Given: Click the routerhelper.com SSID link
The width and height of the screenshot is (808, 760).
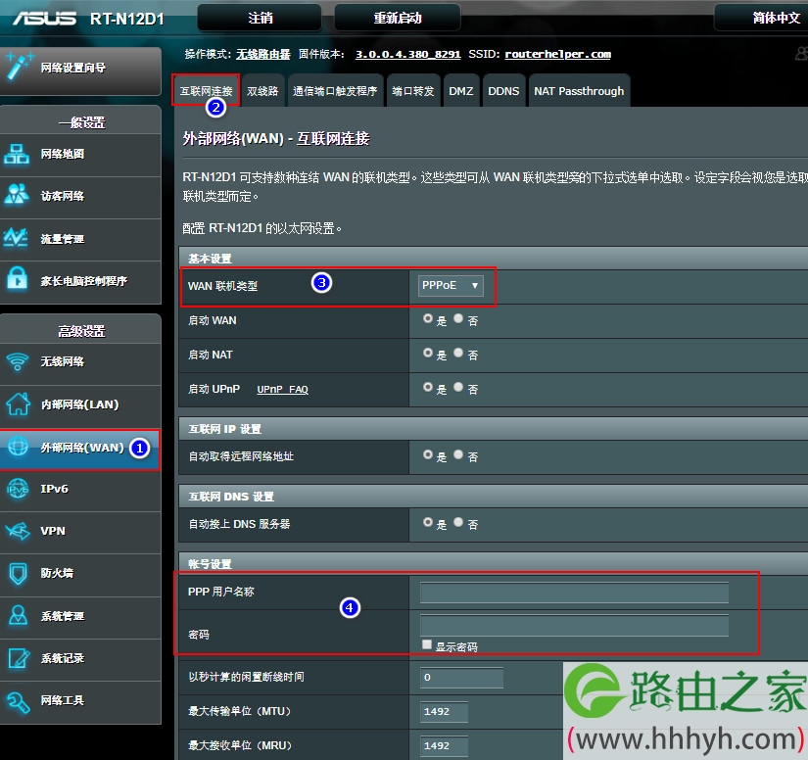Looking at the screenshot, I should [x=557, y=54].
